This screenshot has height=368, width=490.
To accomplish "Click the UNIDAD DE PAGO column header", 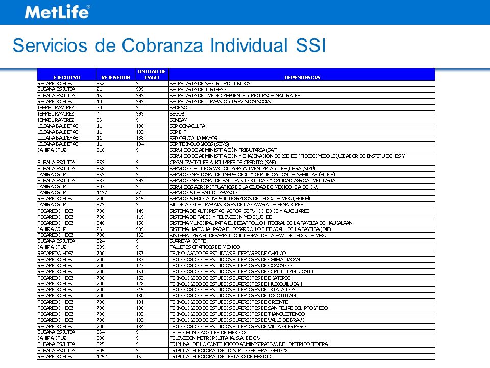I will 152,75.
